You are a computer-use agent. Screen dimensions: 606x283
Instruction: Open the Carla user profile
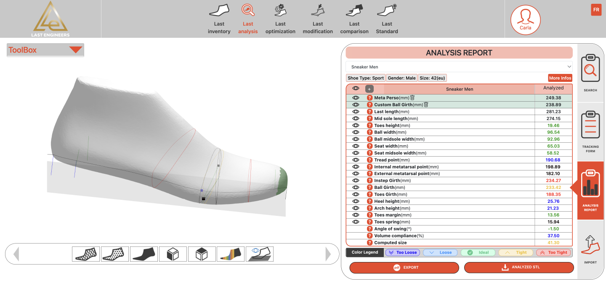point(525,20)
